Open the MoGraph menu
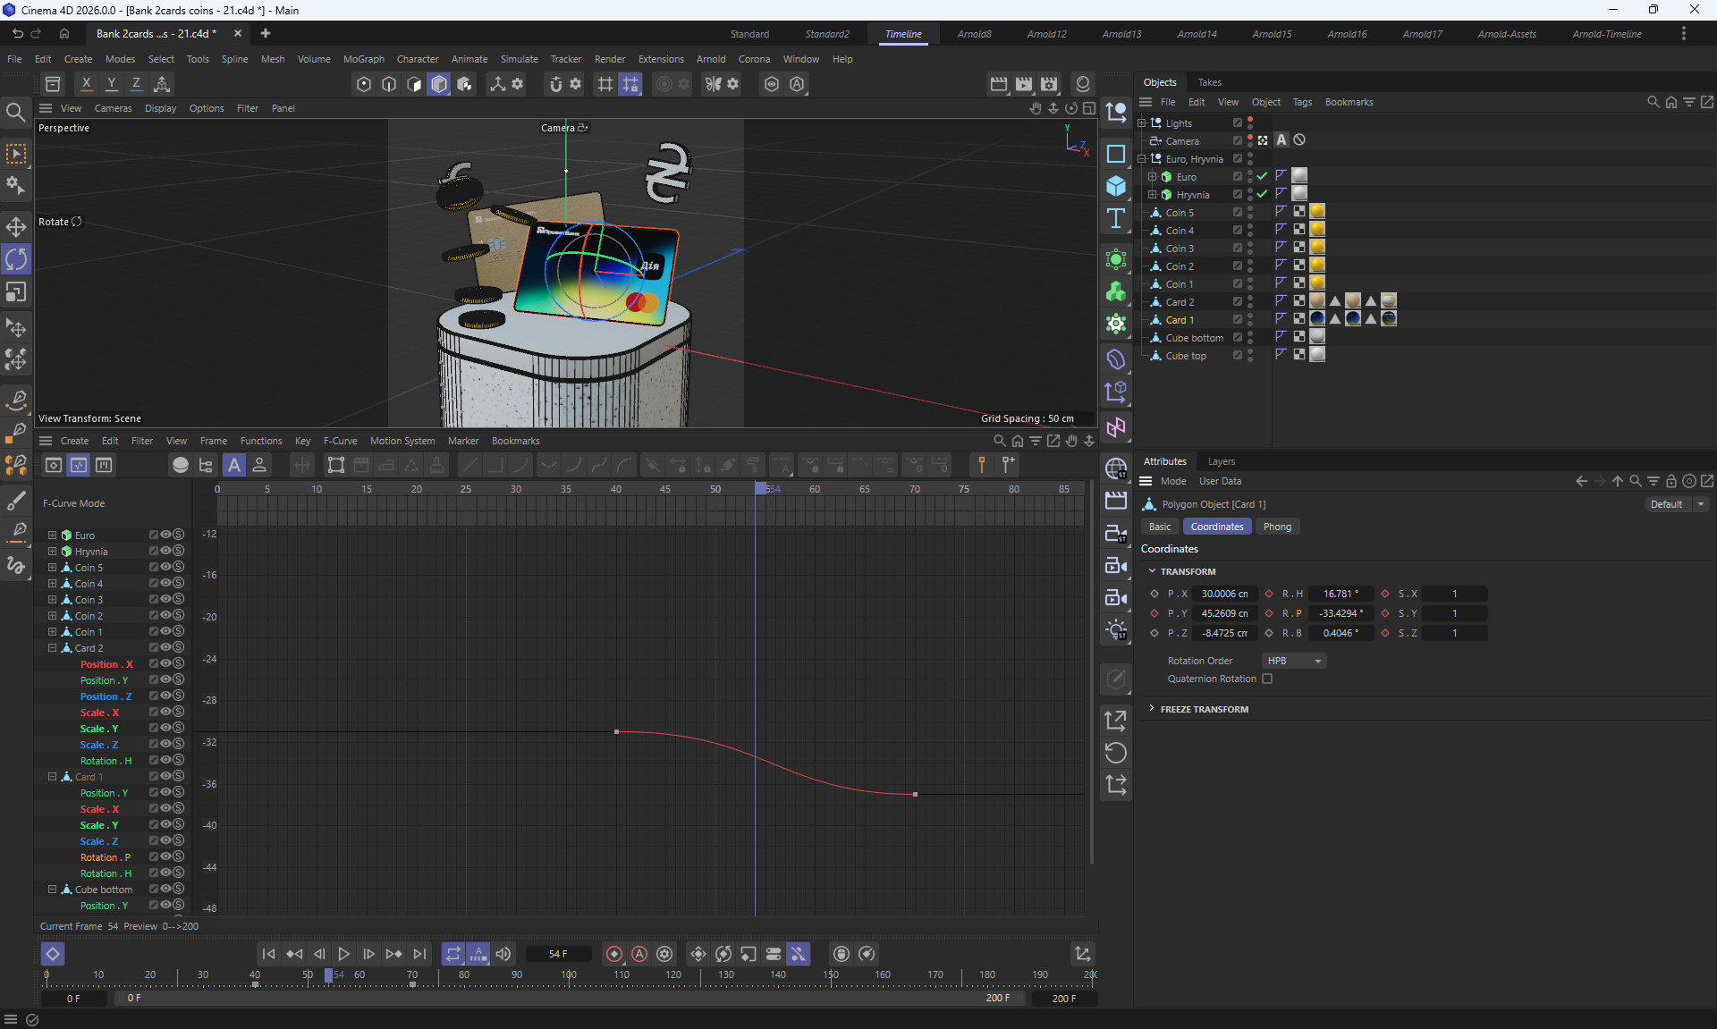 tap(363, 59)
